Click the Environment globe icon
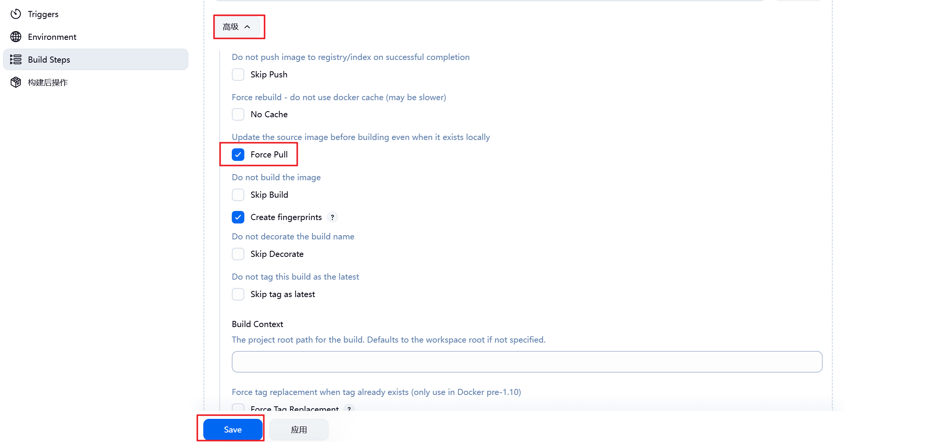Viewport: 934px width, 442px height. (16, 37)
